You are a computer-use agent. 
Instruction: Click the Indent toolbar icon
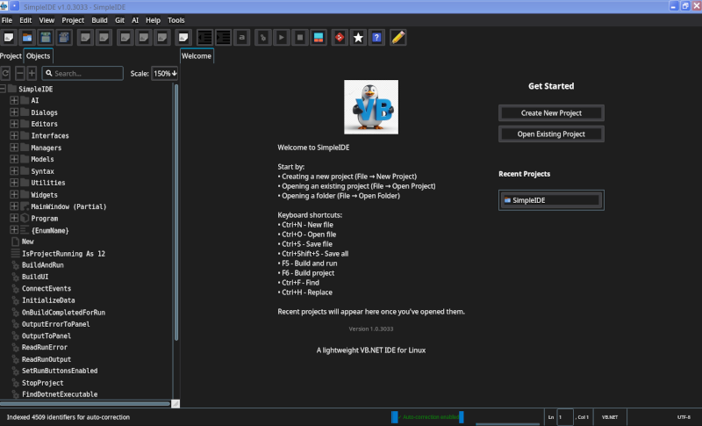(223, 38)
